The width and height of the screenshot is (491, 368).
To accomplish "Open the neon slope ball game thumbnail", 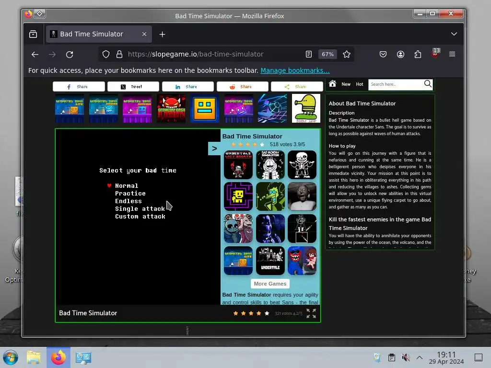I will point(272,108).
